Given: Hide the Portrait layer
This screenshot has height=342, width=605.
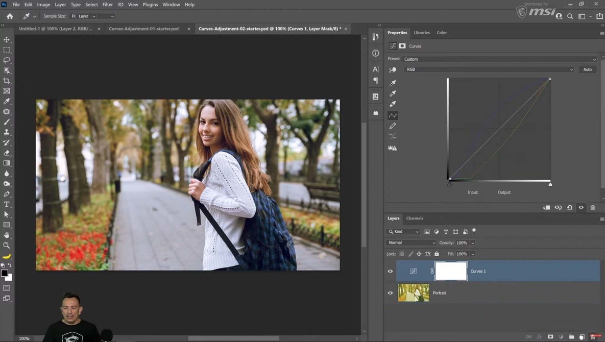Looking at the screenshot, I should click(391, 293).
